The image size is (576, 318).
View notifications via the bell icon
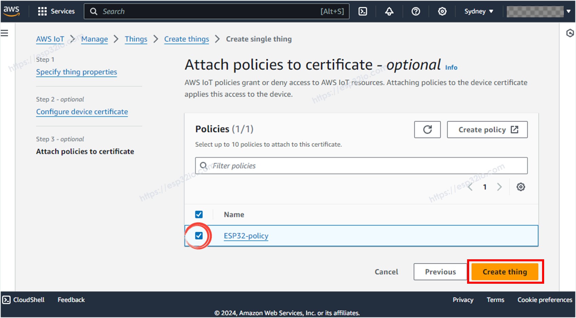(x=389, y=11)
